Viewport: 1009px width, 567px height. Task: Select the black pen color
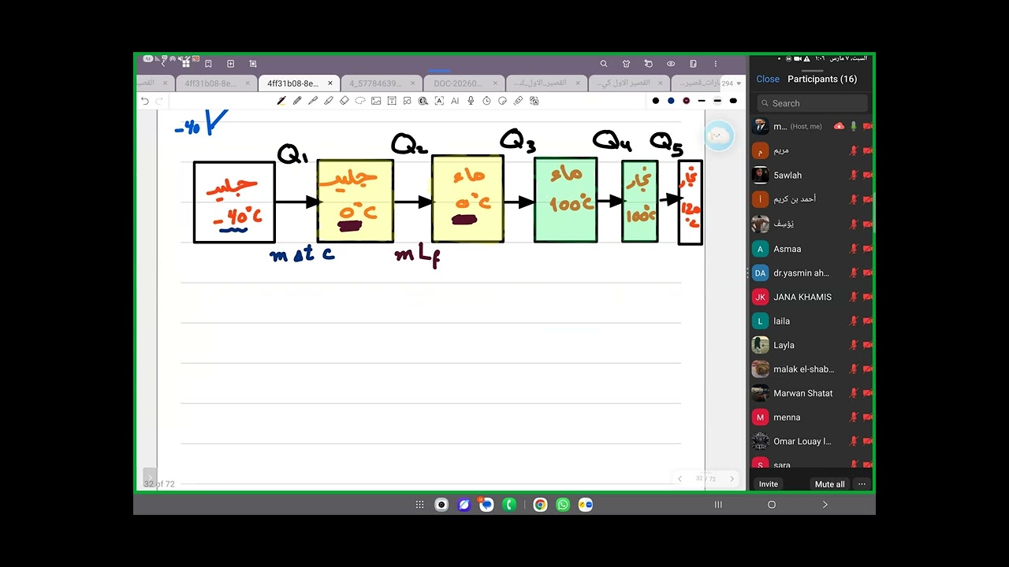pos(655,101)
